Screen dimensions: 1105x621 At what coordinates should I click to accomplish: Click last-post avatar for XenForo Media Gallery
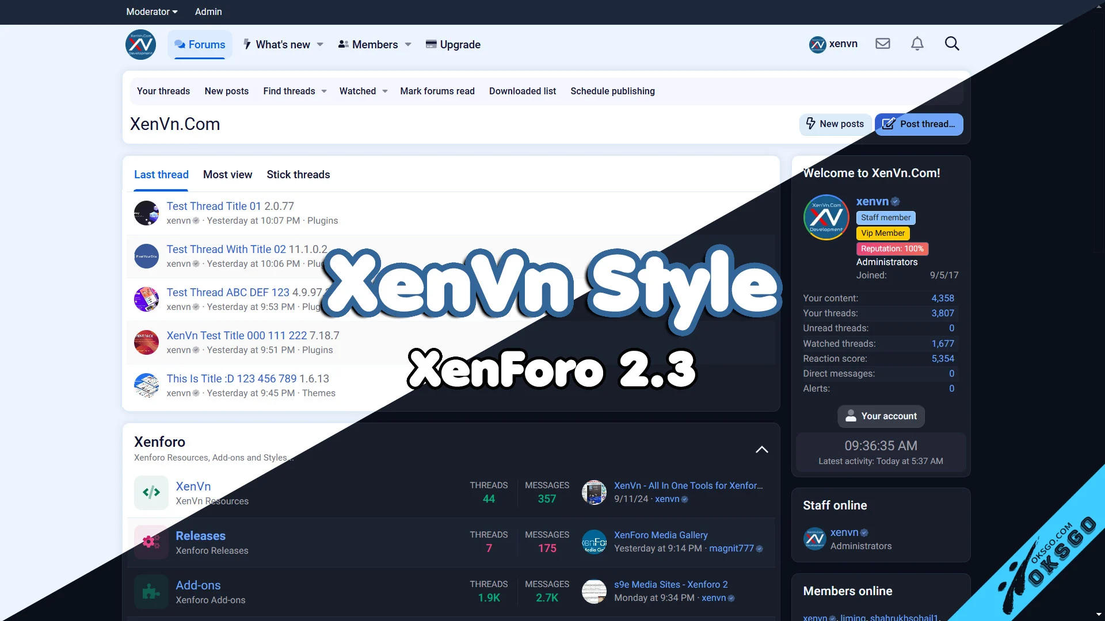coord(594,542)
